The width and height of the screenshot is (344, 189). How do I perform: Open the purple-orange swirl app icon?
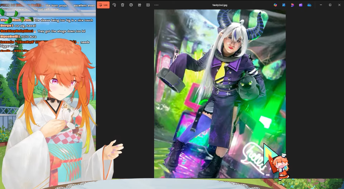[292, 5]
